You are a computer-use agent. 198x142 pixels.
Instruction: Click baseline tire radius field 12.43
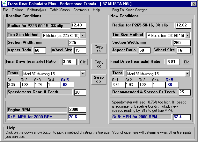tap(78, 25)
